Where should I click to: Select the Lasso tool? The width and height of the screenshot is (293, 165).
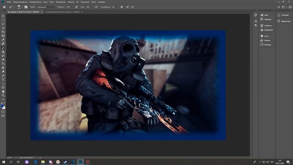tap(3, 24)
